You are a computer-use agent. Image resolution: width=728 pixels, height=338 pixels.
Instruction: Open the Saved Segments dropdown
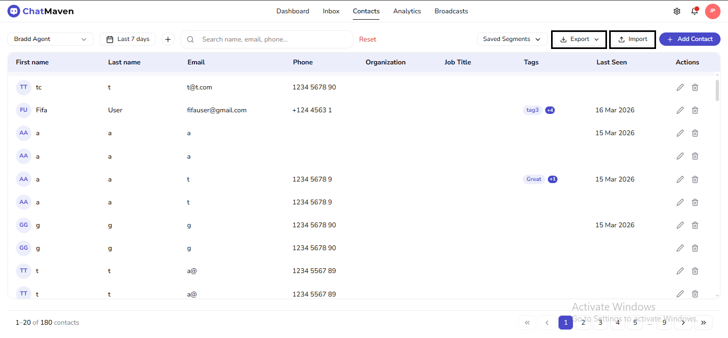(x=511, y=39)
